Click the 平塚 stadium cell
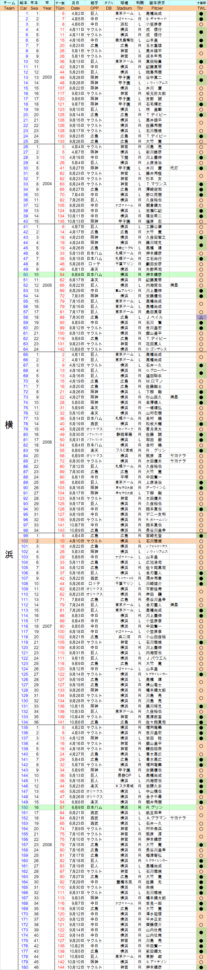This screenshot has height=970, width=207. [124, 477]
